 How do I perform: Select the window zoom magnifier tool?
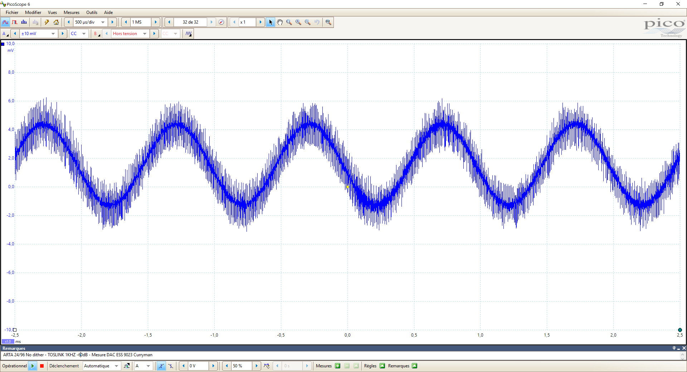[x=289, y=22]
